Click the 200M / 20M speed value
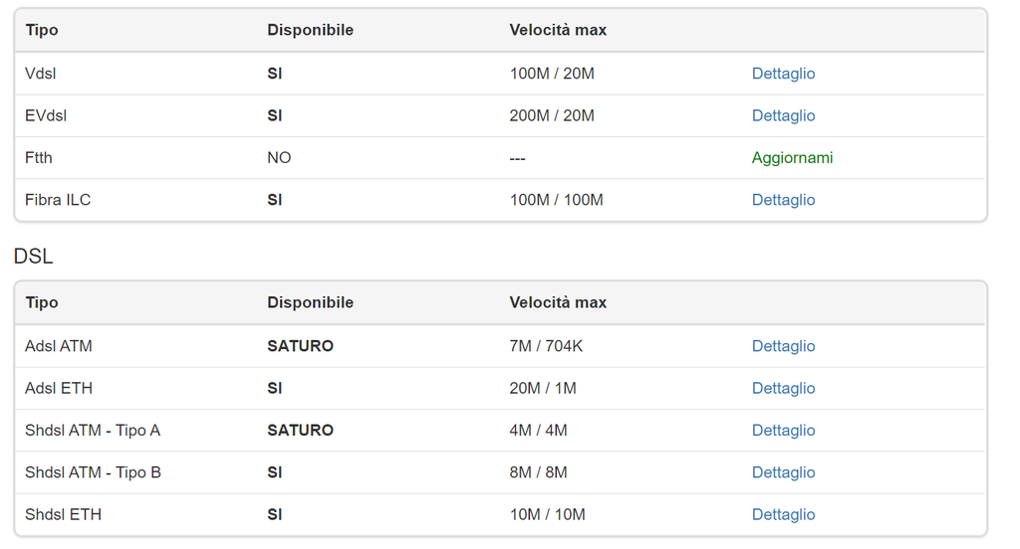Screen dimensions: 1020x549 click(x=552, y=115)
